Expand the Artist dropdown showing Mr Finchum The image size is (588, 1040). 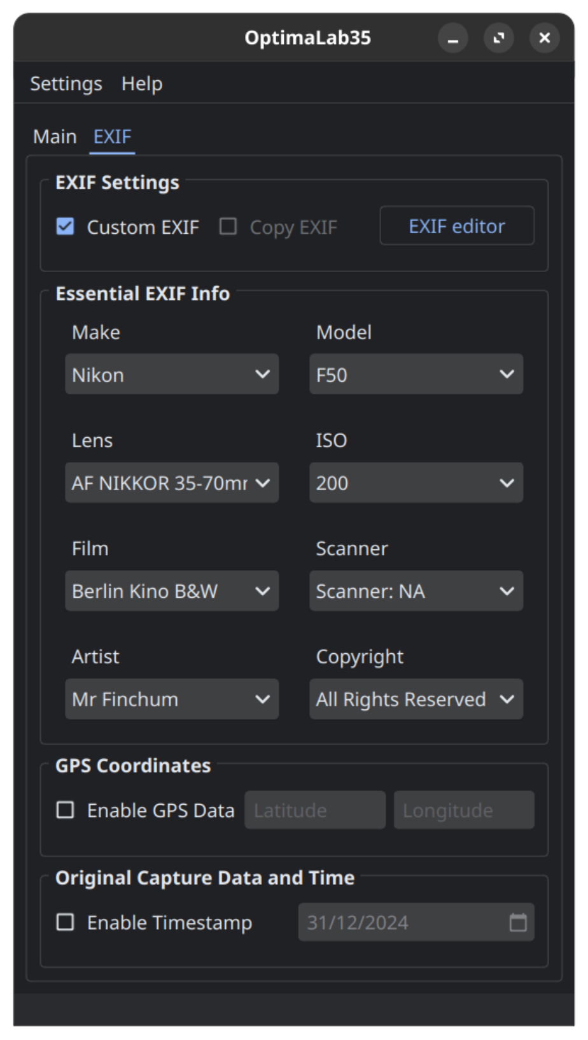click(172, 699)
